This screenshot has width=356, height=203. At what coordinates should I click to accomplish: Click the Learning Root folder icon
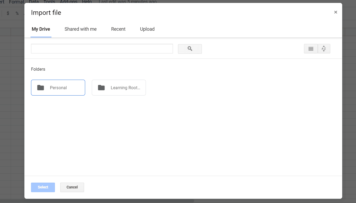[101, 88]
